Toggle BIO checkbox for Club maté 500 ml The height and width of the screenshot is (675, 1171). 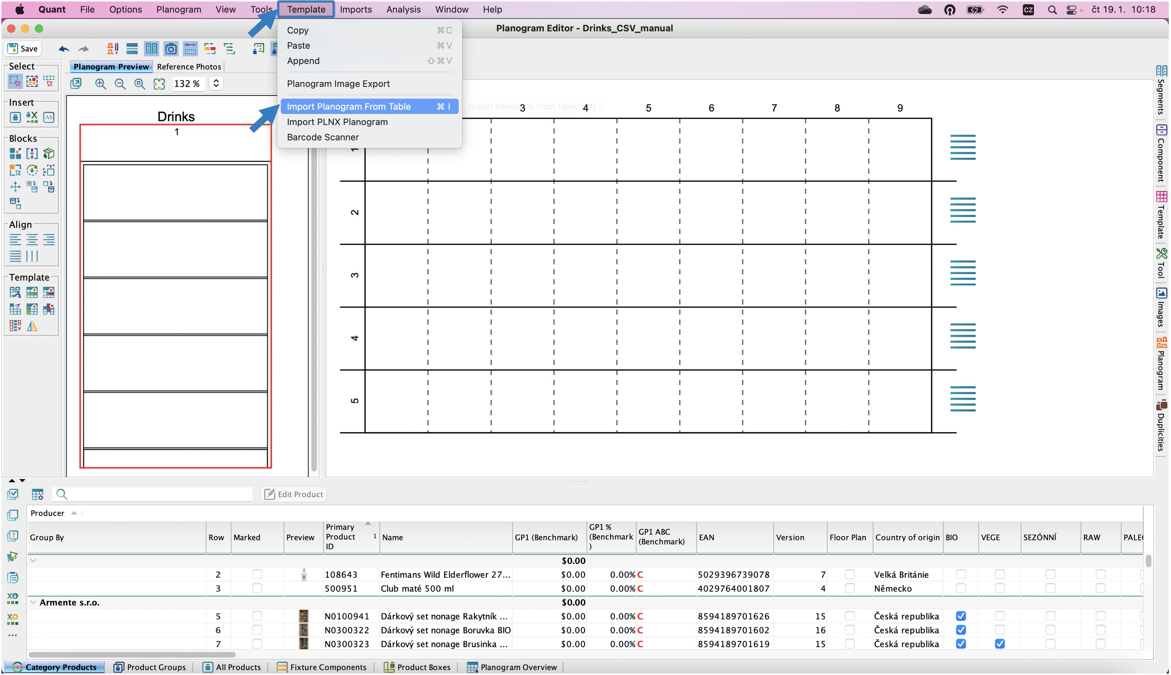tap(961, 589)
